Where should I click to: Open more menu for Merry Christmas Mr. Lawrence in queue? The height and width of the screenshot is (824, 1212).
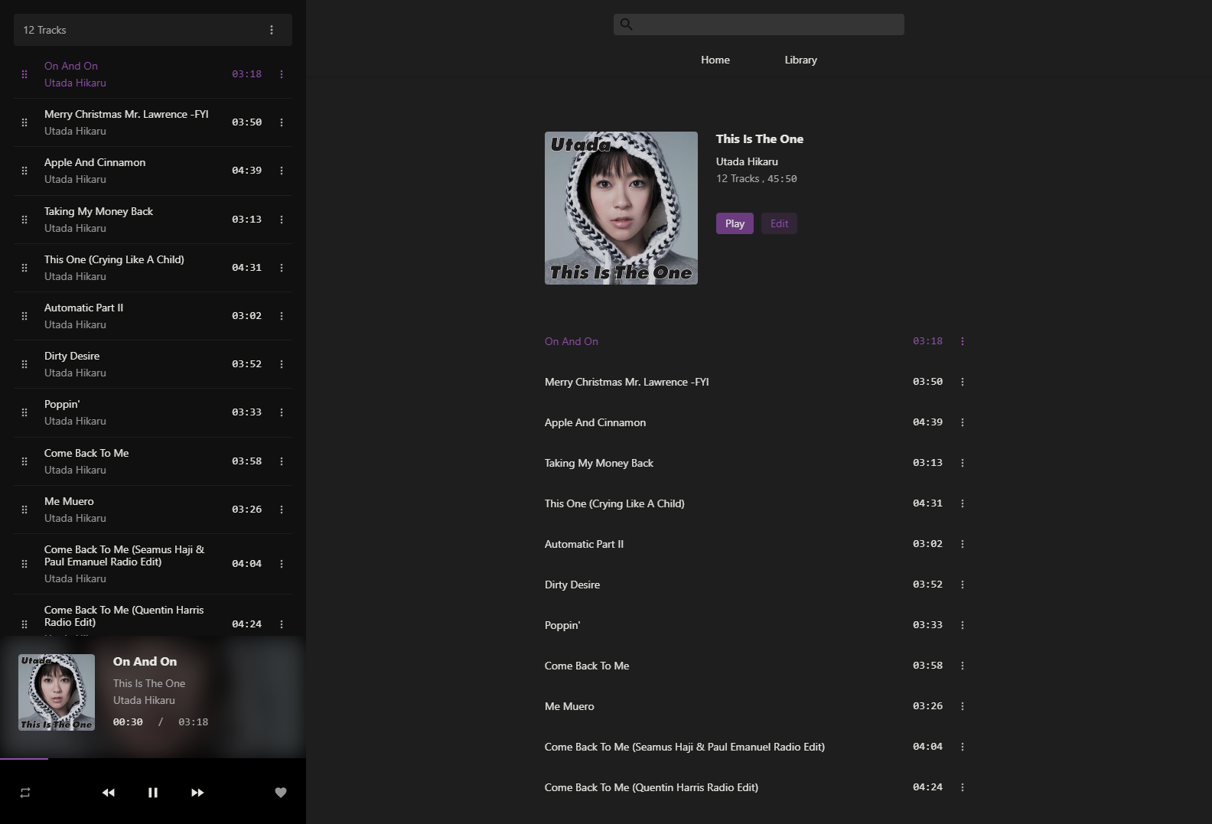(x=282, y=122)
